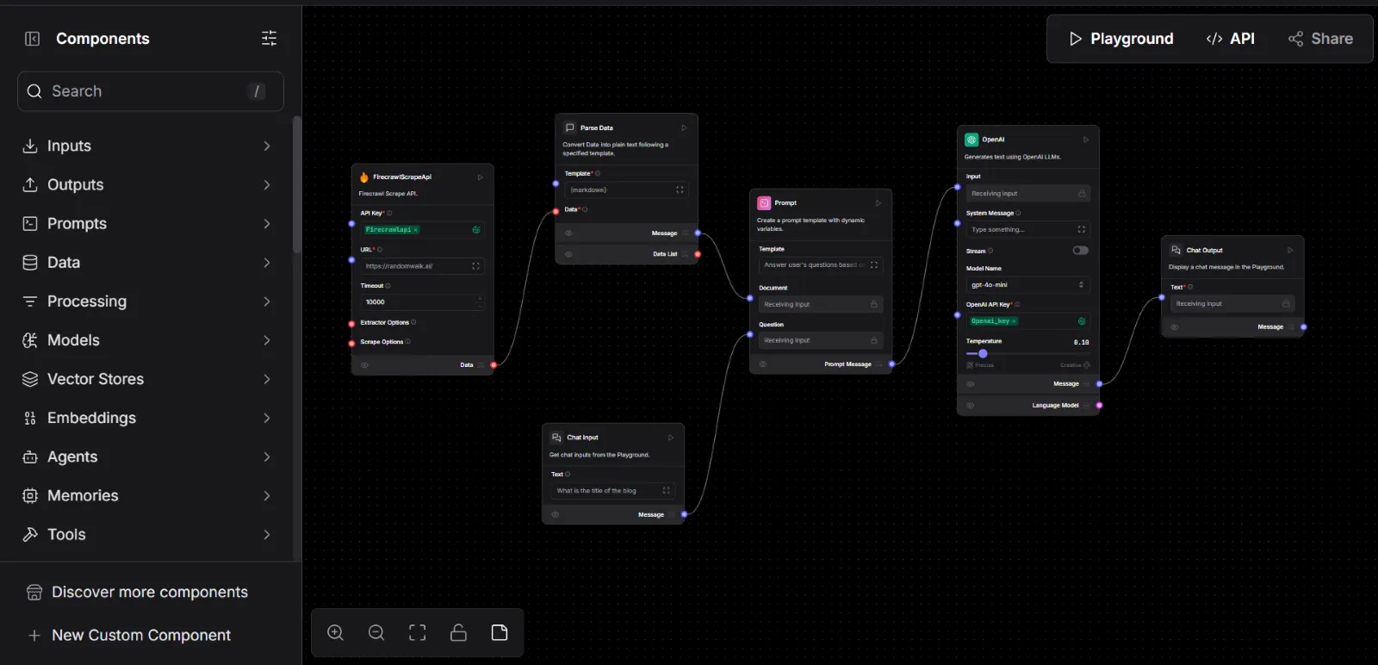Click the lock canvas icon
Image resolution: width=1378 pixels, height=665 pixels.
click(458, 633)
